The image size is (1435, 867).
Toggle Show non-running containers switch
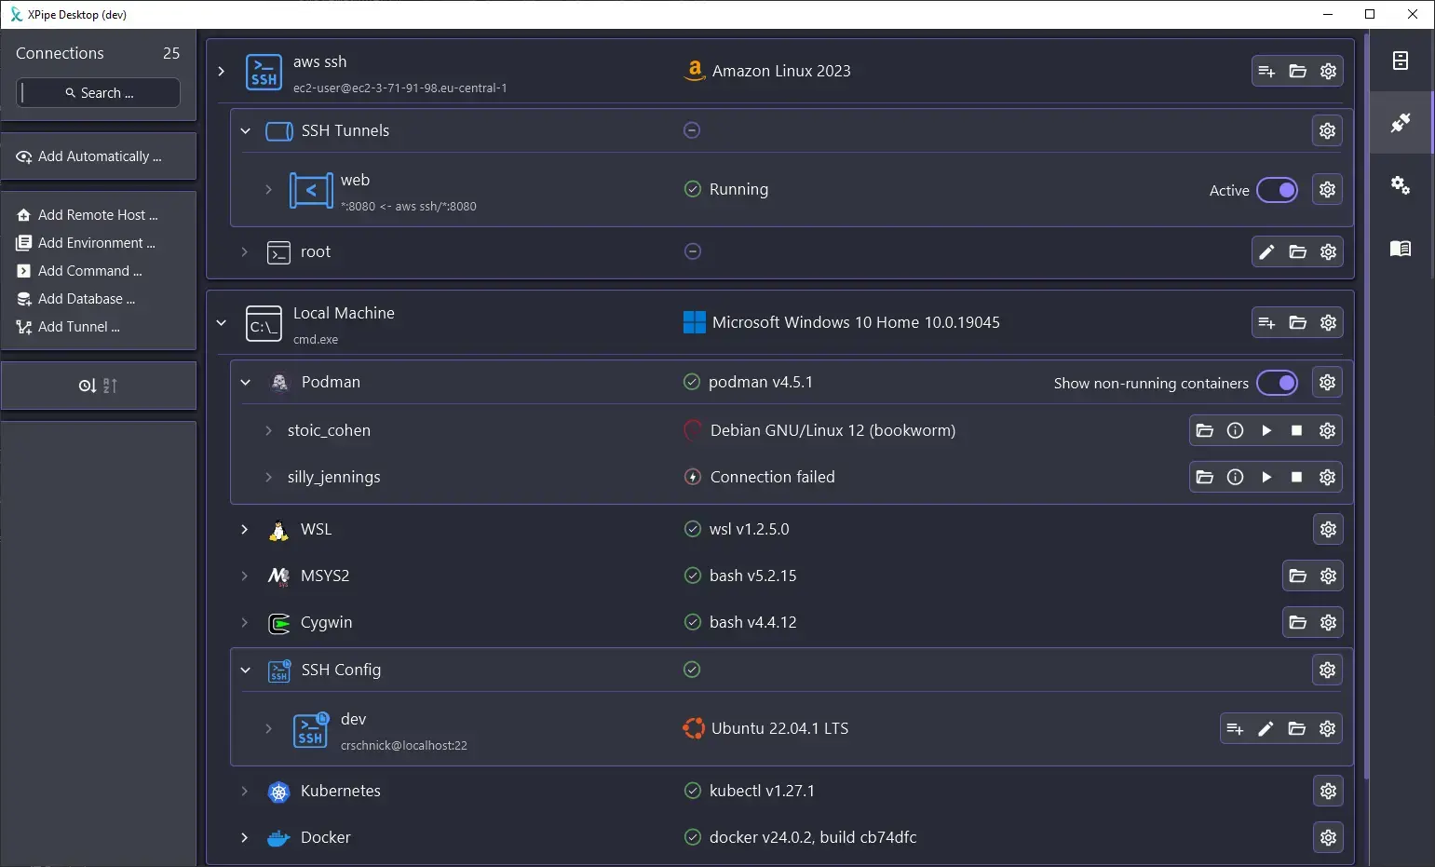click(x=1277, y=383)
